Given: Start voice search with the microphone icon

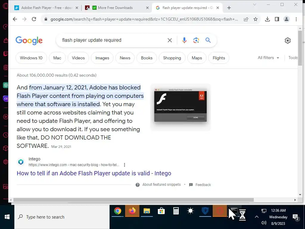Looking at the screenshot, I should pos(184,40).
